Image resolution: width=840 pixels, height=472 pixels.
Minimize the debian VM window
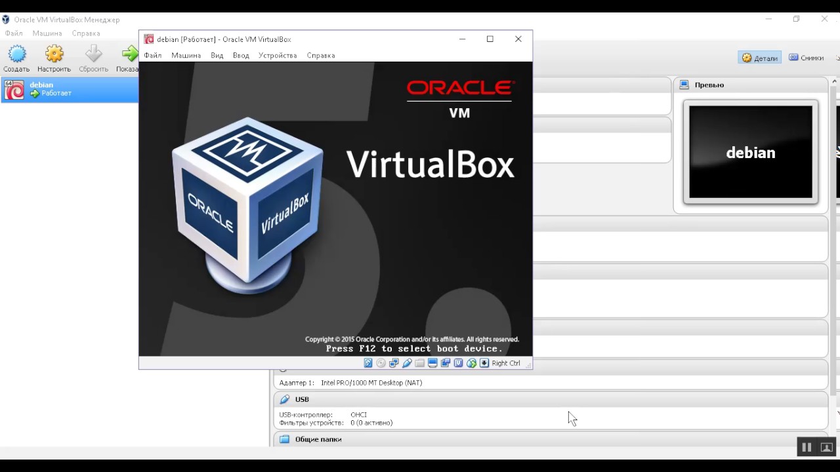[x=462, y=39]
